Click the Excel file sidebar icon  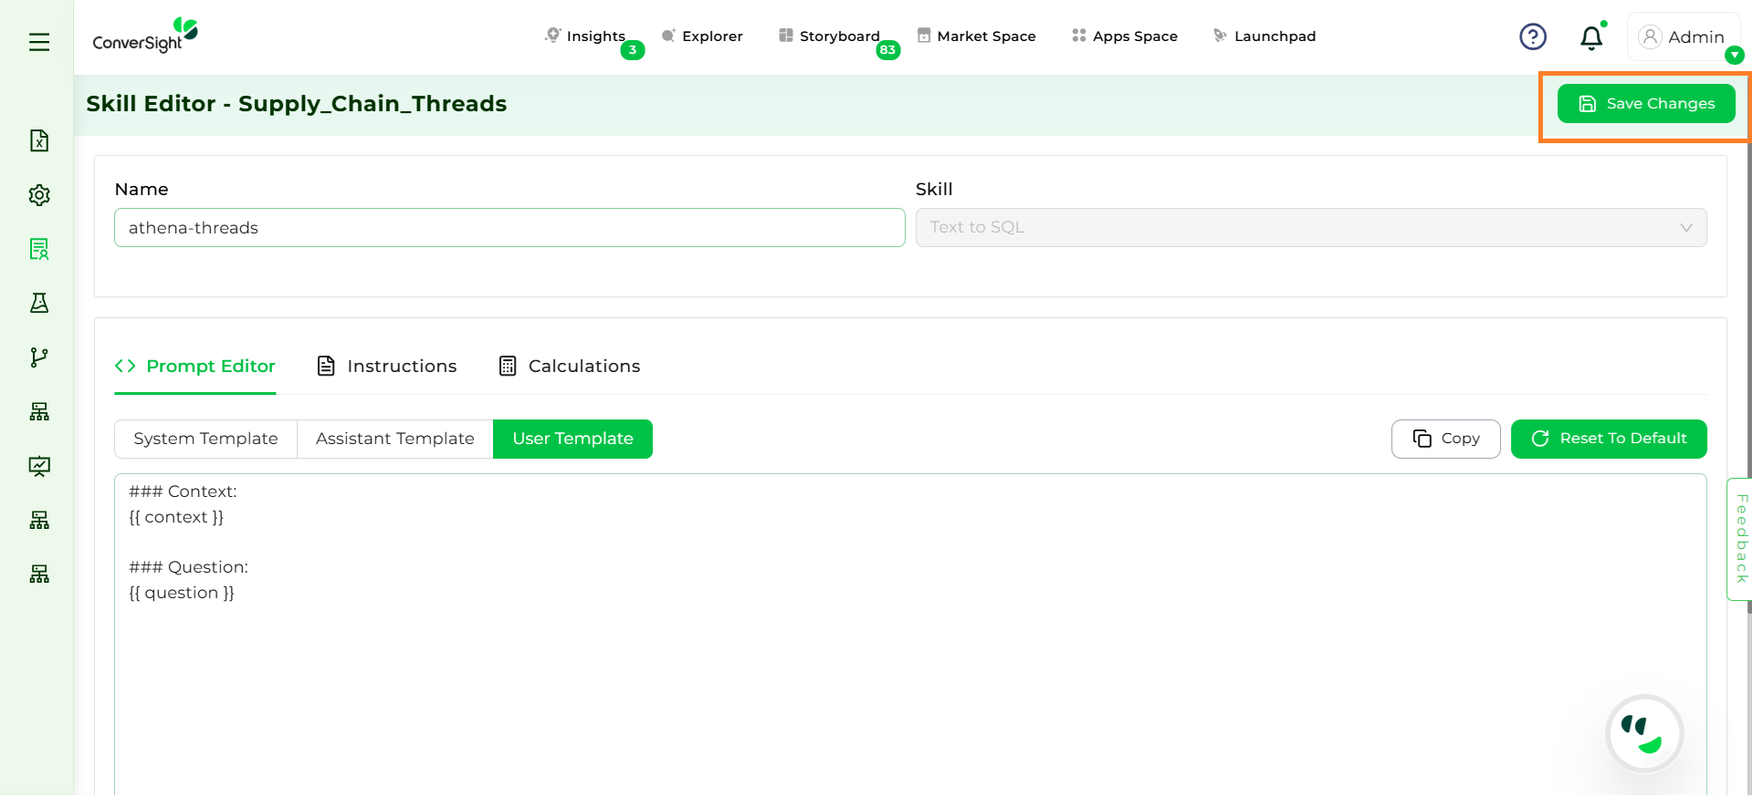click(x=39, y=140)
